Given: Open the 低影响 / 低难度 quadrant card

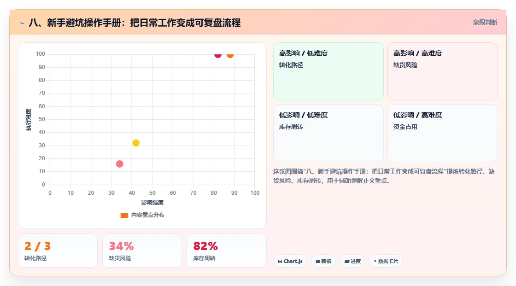Looking at the screenshot, I should 328,133.
